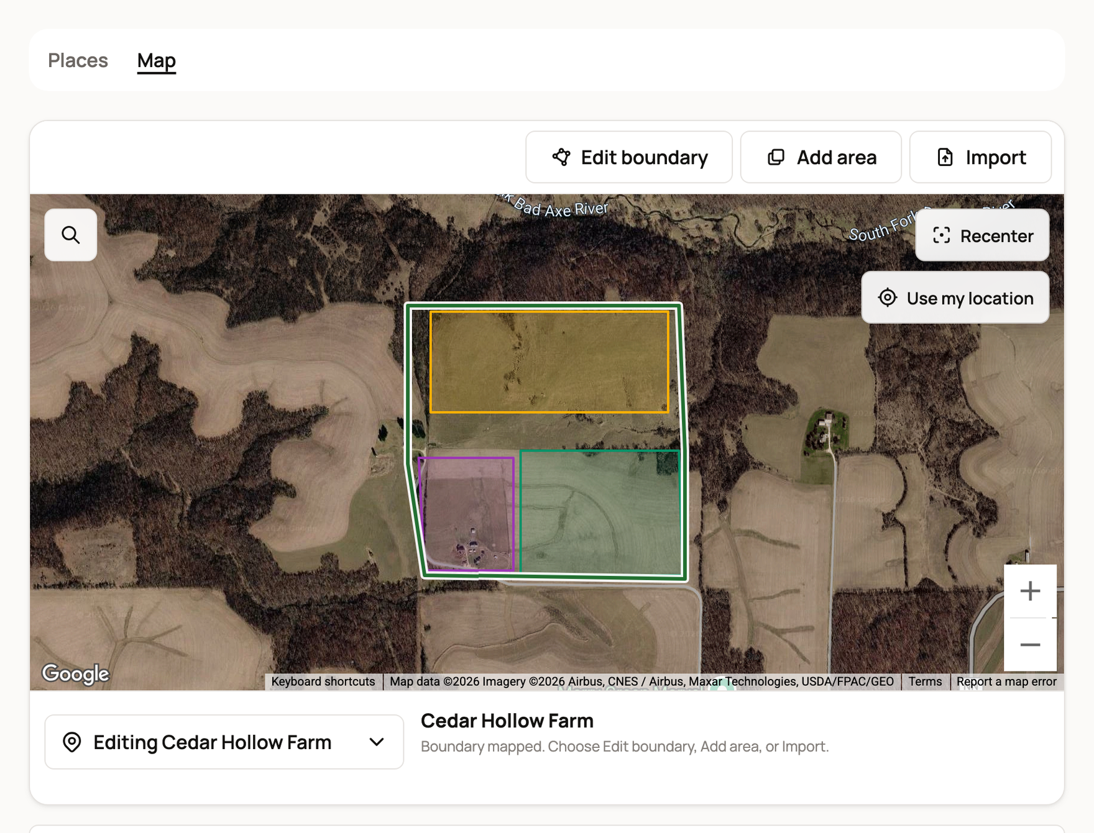Screen dimensions: 1094x833
Task: Zoom out with the minus button
Action: (x=1030, y=645)
